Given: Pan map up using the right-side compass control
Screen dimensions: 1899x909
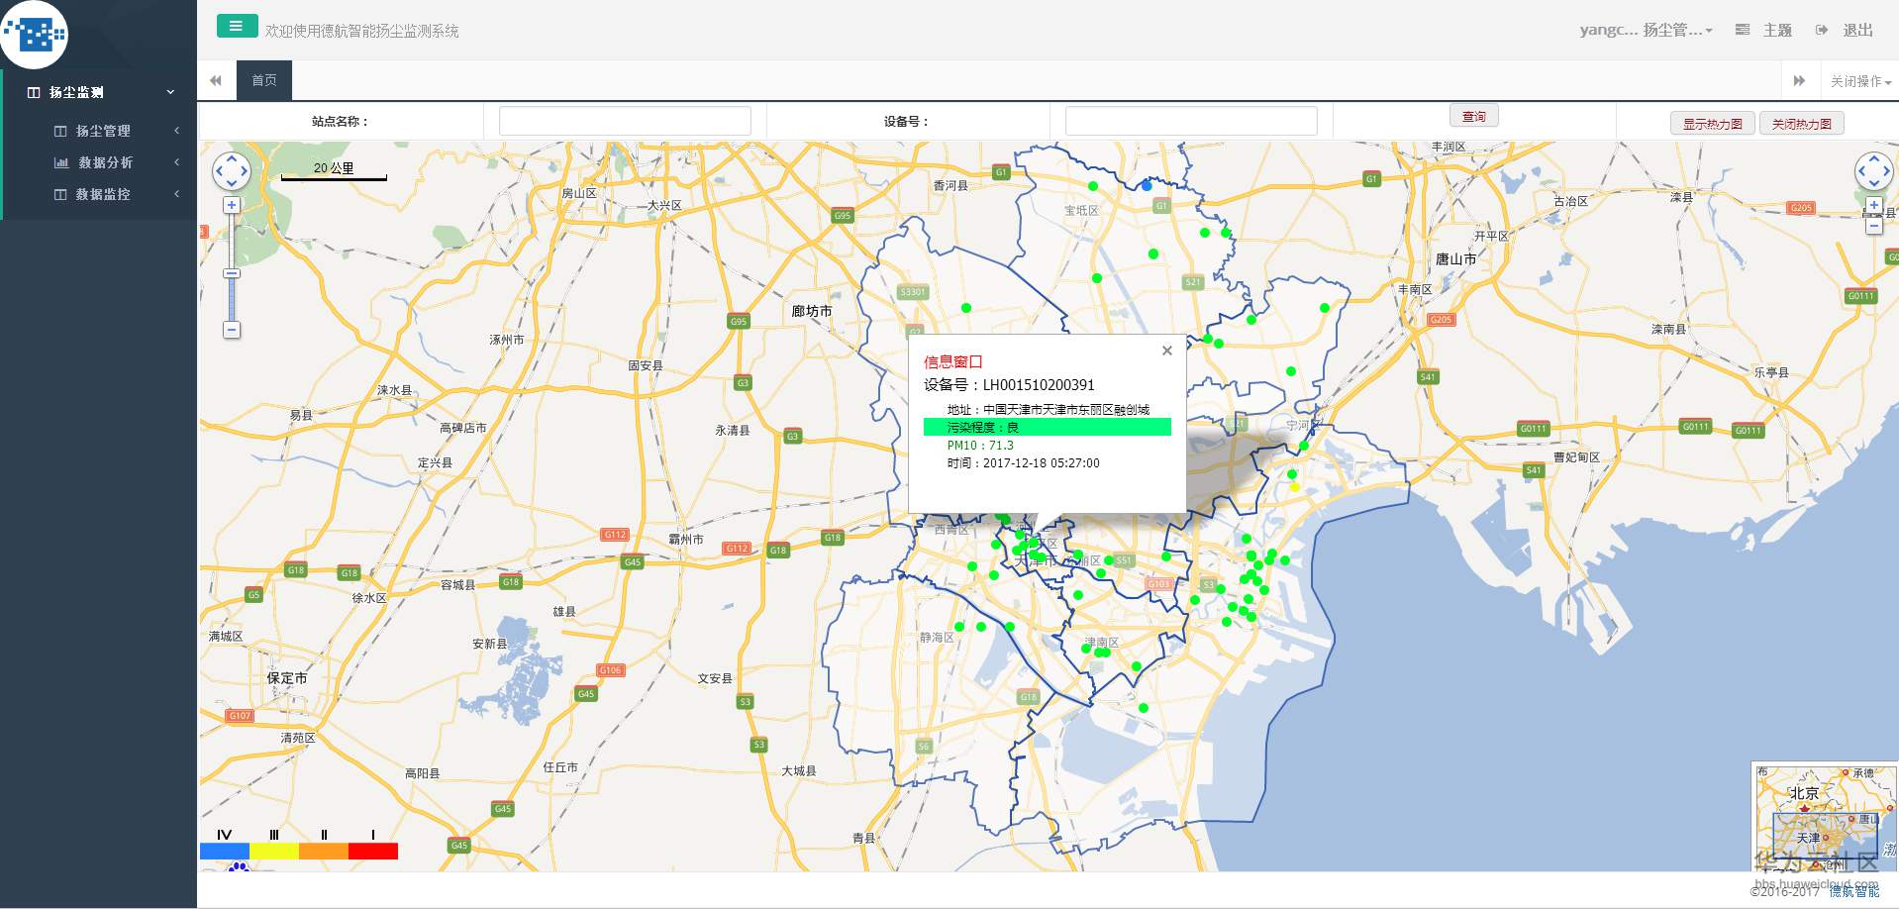Looking at the screenshot, I should pos(1873,158).
